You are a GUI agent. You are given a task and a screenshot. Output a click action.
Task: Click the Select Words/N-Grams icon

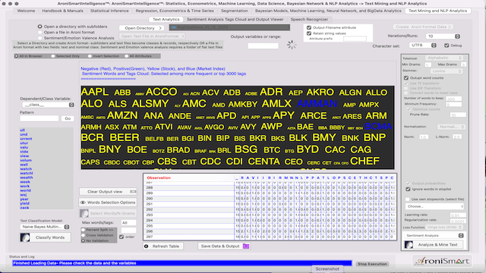tap(84, 213)
